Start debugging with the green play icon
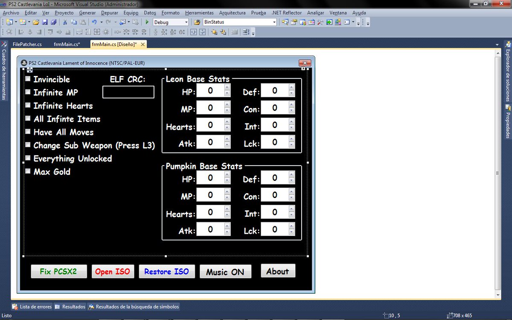The height and width of the screenshot is (320, 512). tap(147, 22)
